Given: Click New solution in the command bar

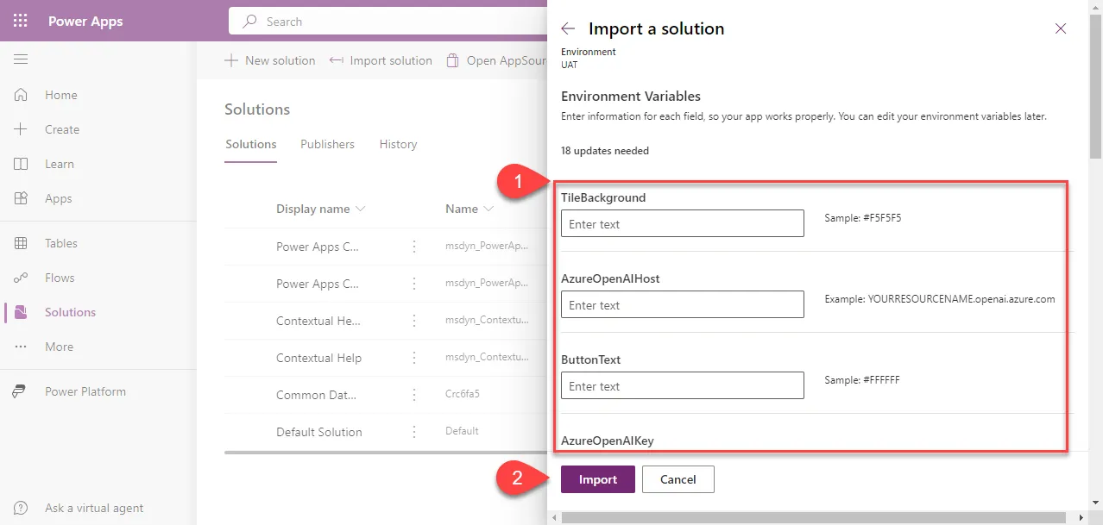Looking at the screenshot, I should pos(270,60).
